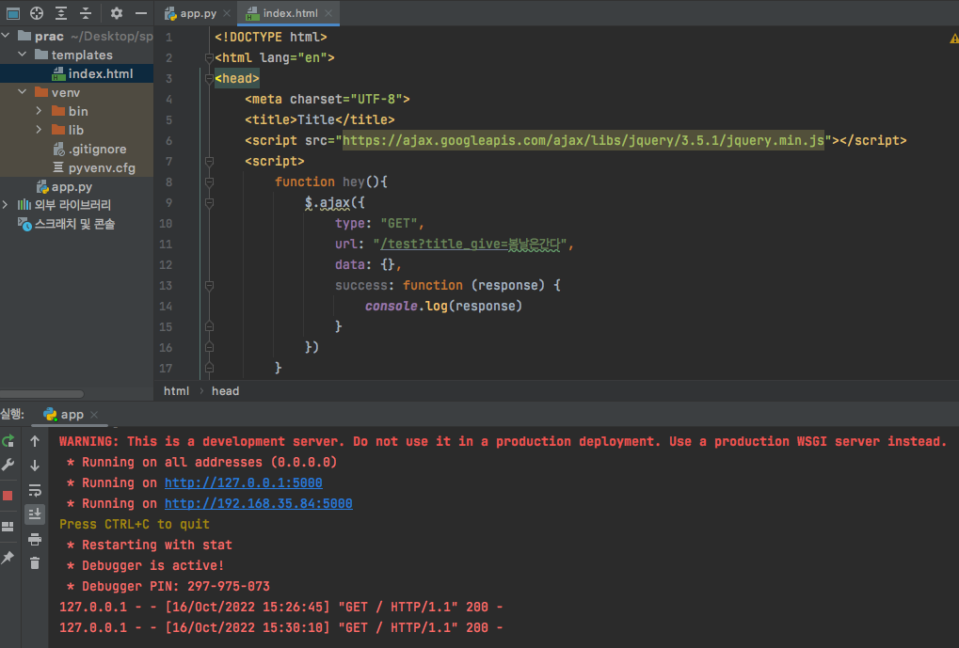Click the Project view icon in the toolbar
Screen dimensions: 959x648
click(12, 13)
